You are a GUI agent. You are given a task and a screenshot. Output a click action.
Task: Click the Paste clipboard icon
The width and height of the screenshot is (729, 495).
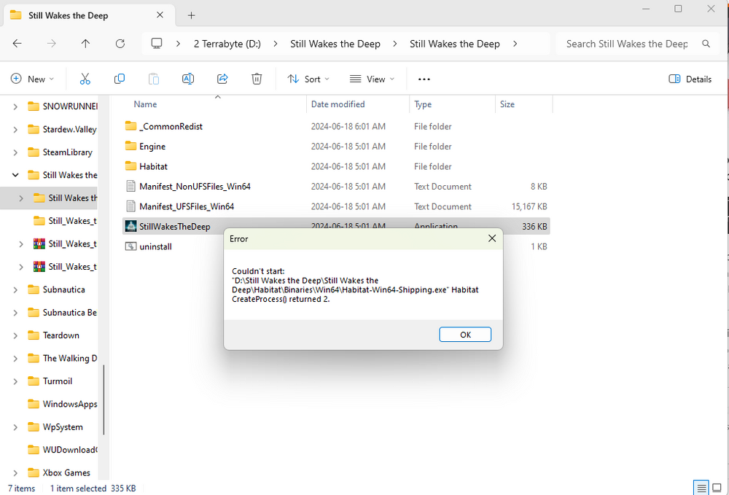pyautogui.click(x=153, y=79)
